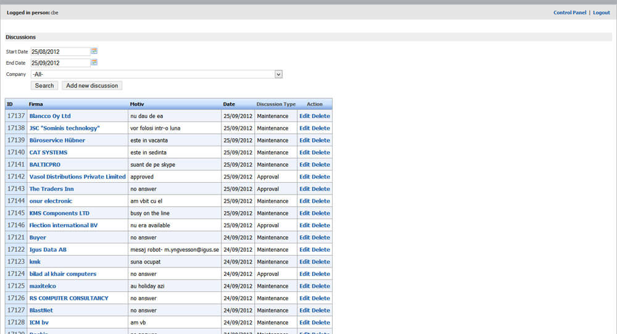The image size is (617, 334).
Task: Open The Traders Inn link
Action: click(x=52, y=189)
